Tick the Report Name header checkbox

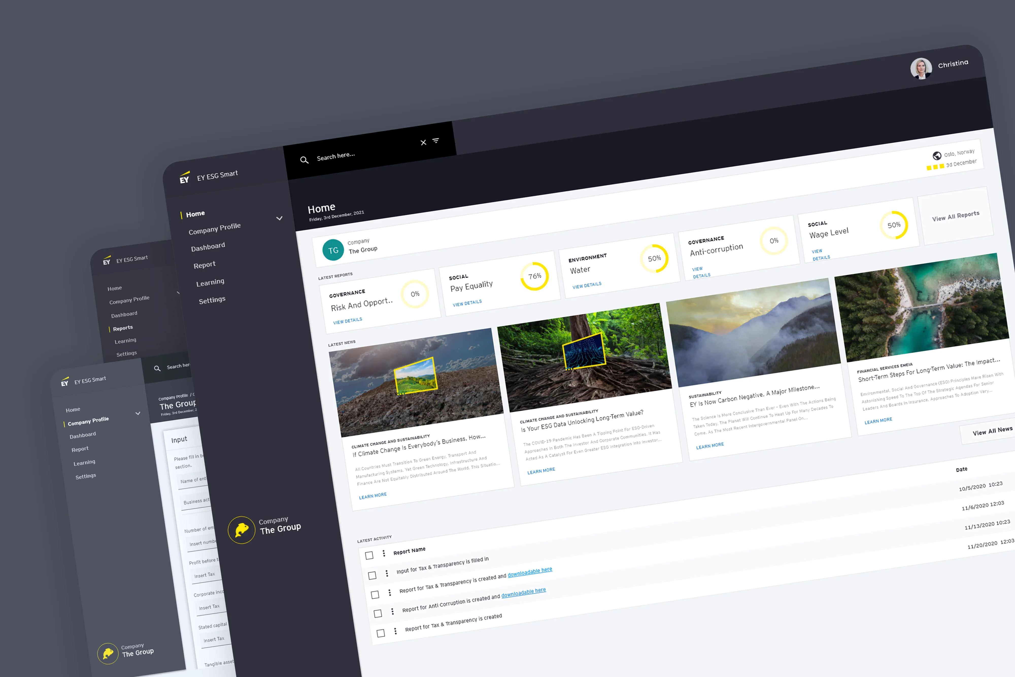(x=369, y=555)
